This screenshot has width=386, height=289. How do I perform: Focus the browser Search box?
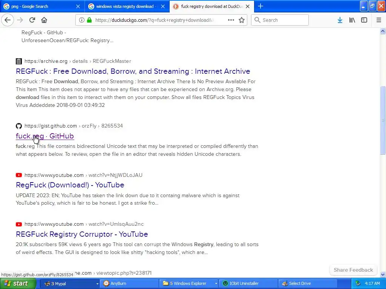(280, 20)
